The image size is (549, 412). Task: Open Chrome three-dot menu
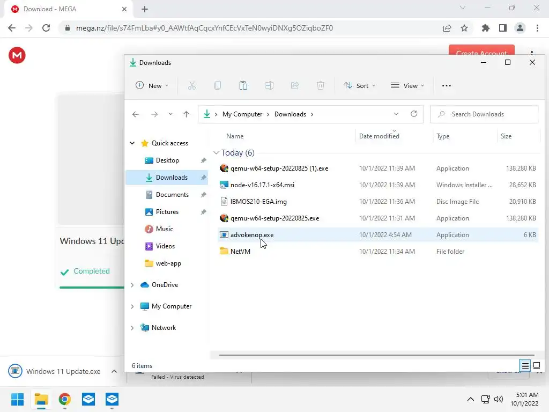537,28
